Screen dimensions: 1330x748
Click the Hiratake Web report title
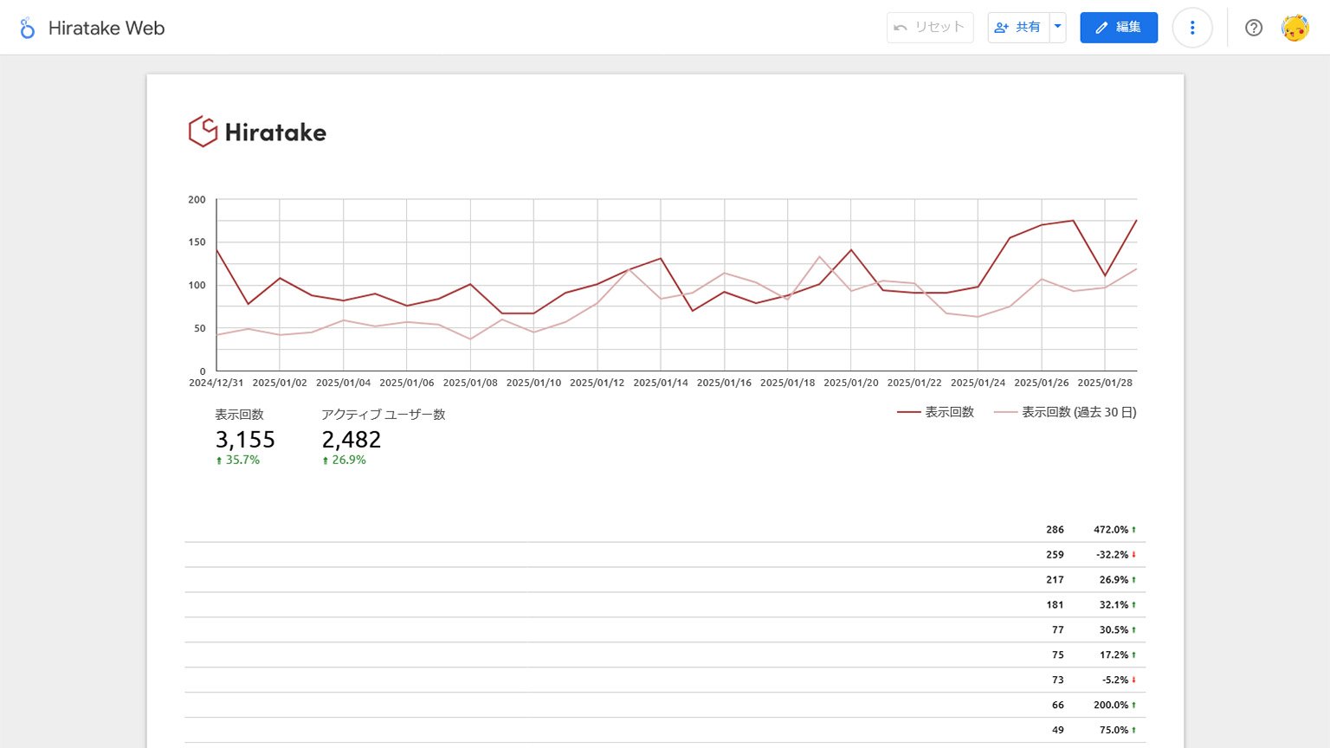tap(107, 28)
